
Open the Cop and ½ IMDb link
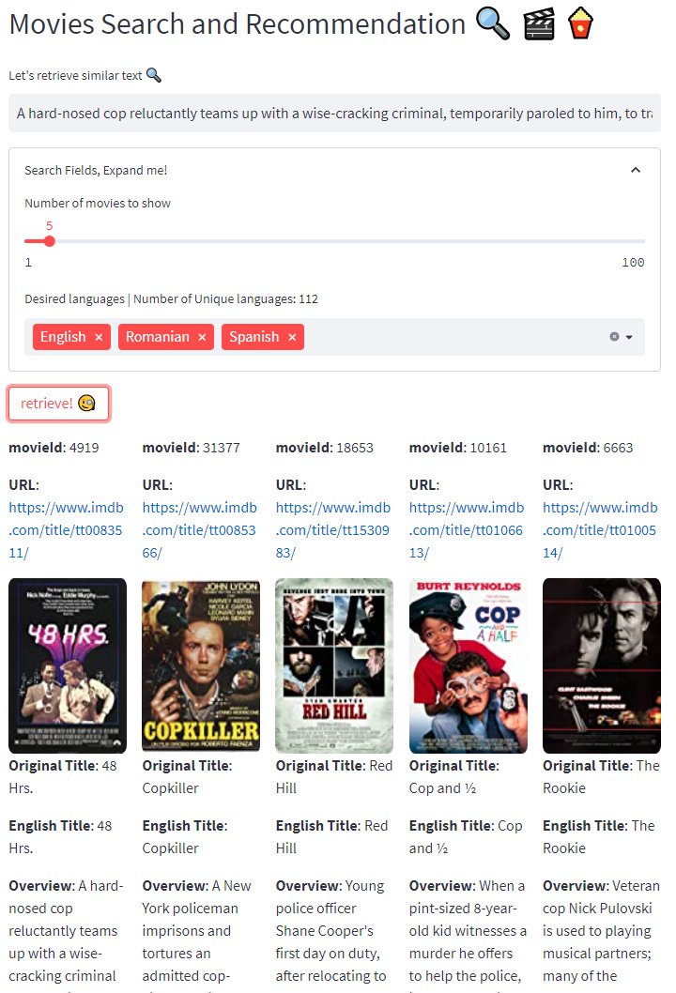[467, 530]
